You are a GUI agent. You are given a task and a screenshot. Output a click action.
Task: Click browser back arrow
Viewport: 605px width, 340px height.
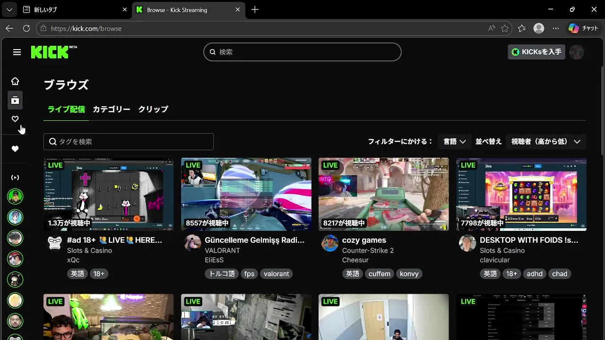click(9, 28)
